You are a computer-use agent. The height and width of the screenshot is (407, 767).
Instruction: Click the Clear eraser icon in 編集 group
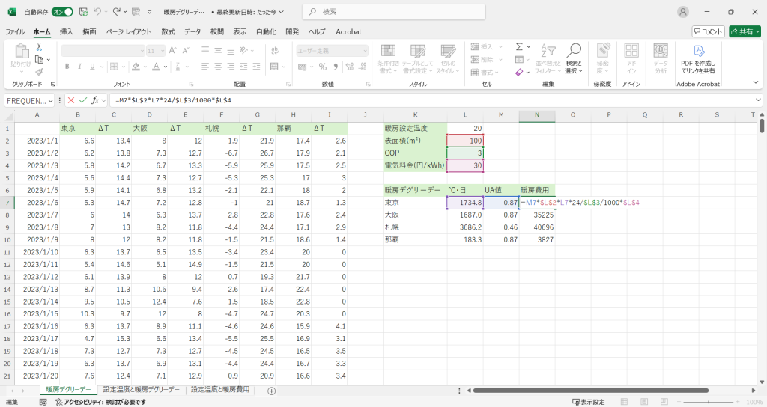519,73
